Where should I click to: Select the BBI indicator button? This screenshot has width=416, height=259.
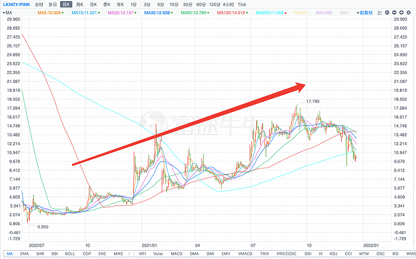click(55, 254)
